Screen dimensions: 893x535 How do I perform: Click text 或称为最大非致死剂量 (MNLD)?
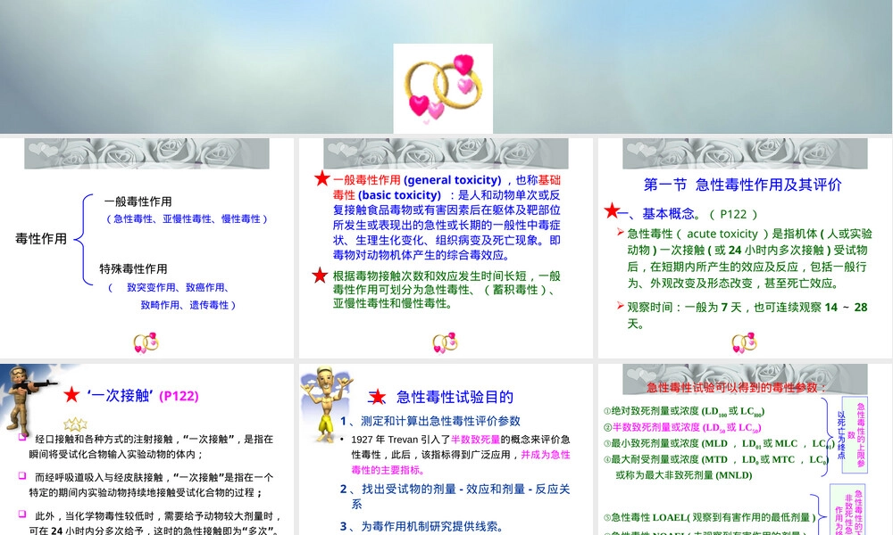click(683, 475)
